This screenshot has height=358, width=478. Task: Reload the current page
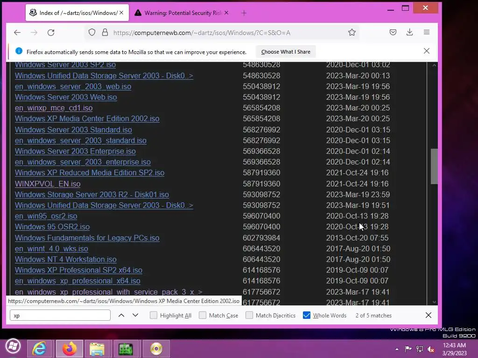51,33
